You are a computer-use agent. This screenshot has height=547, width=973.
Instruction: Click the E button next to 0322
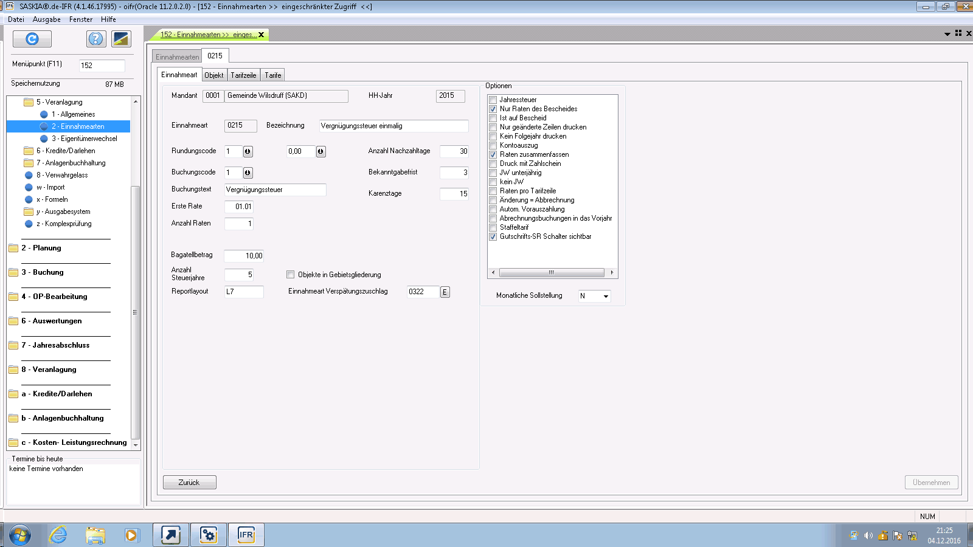(x=445, y=292)
